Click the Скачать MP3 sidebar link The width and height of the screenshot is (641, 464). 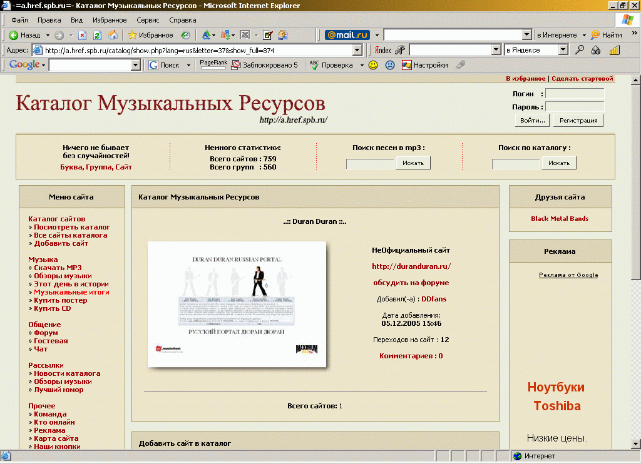pos(58,268)
